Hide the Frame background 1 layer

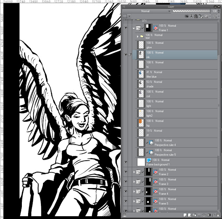[126, 162]
